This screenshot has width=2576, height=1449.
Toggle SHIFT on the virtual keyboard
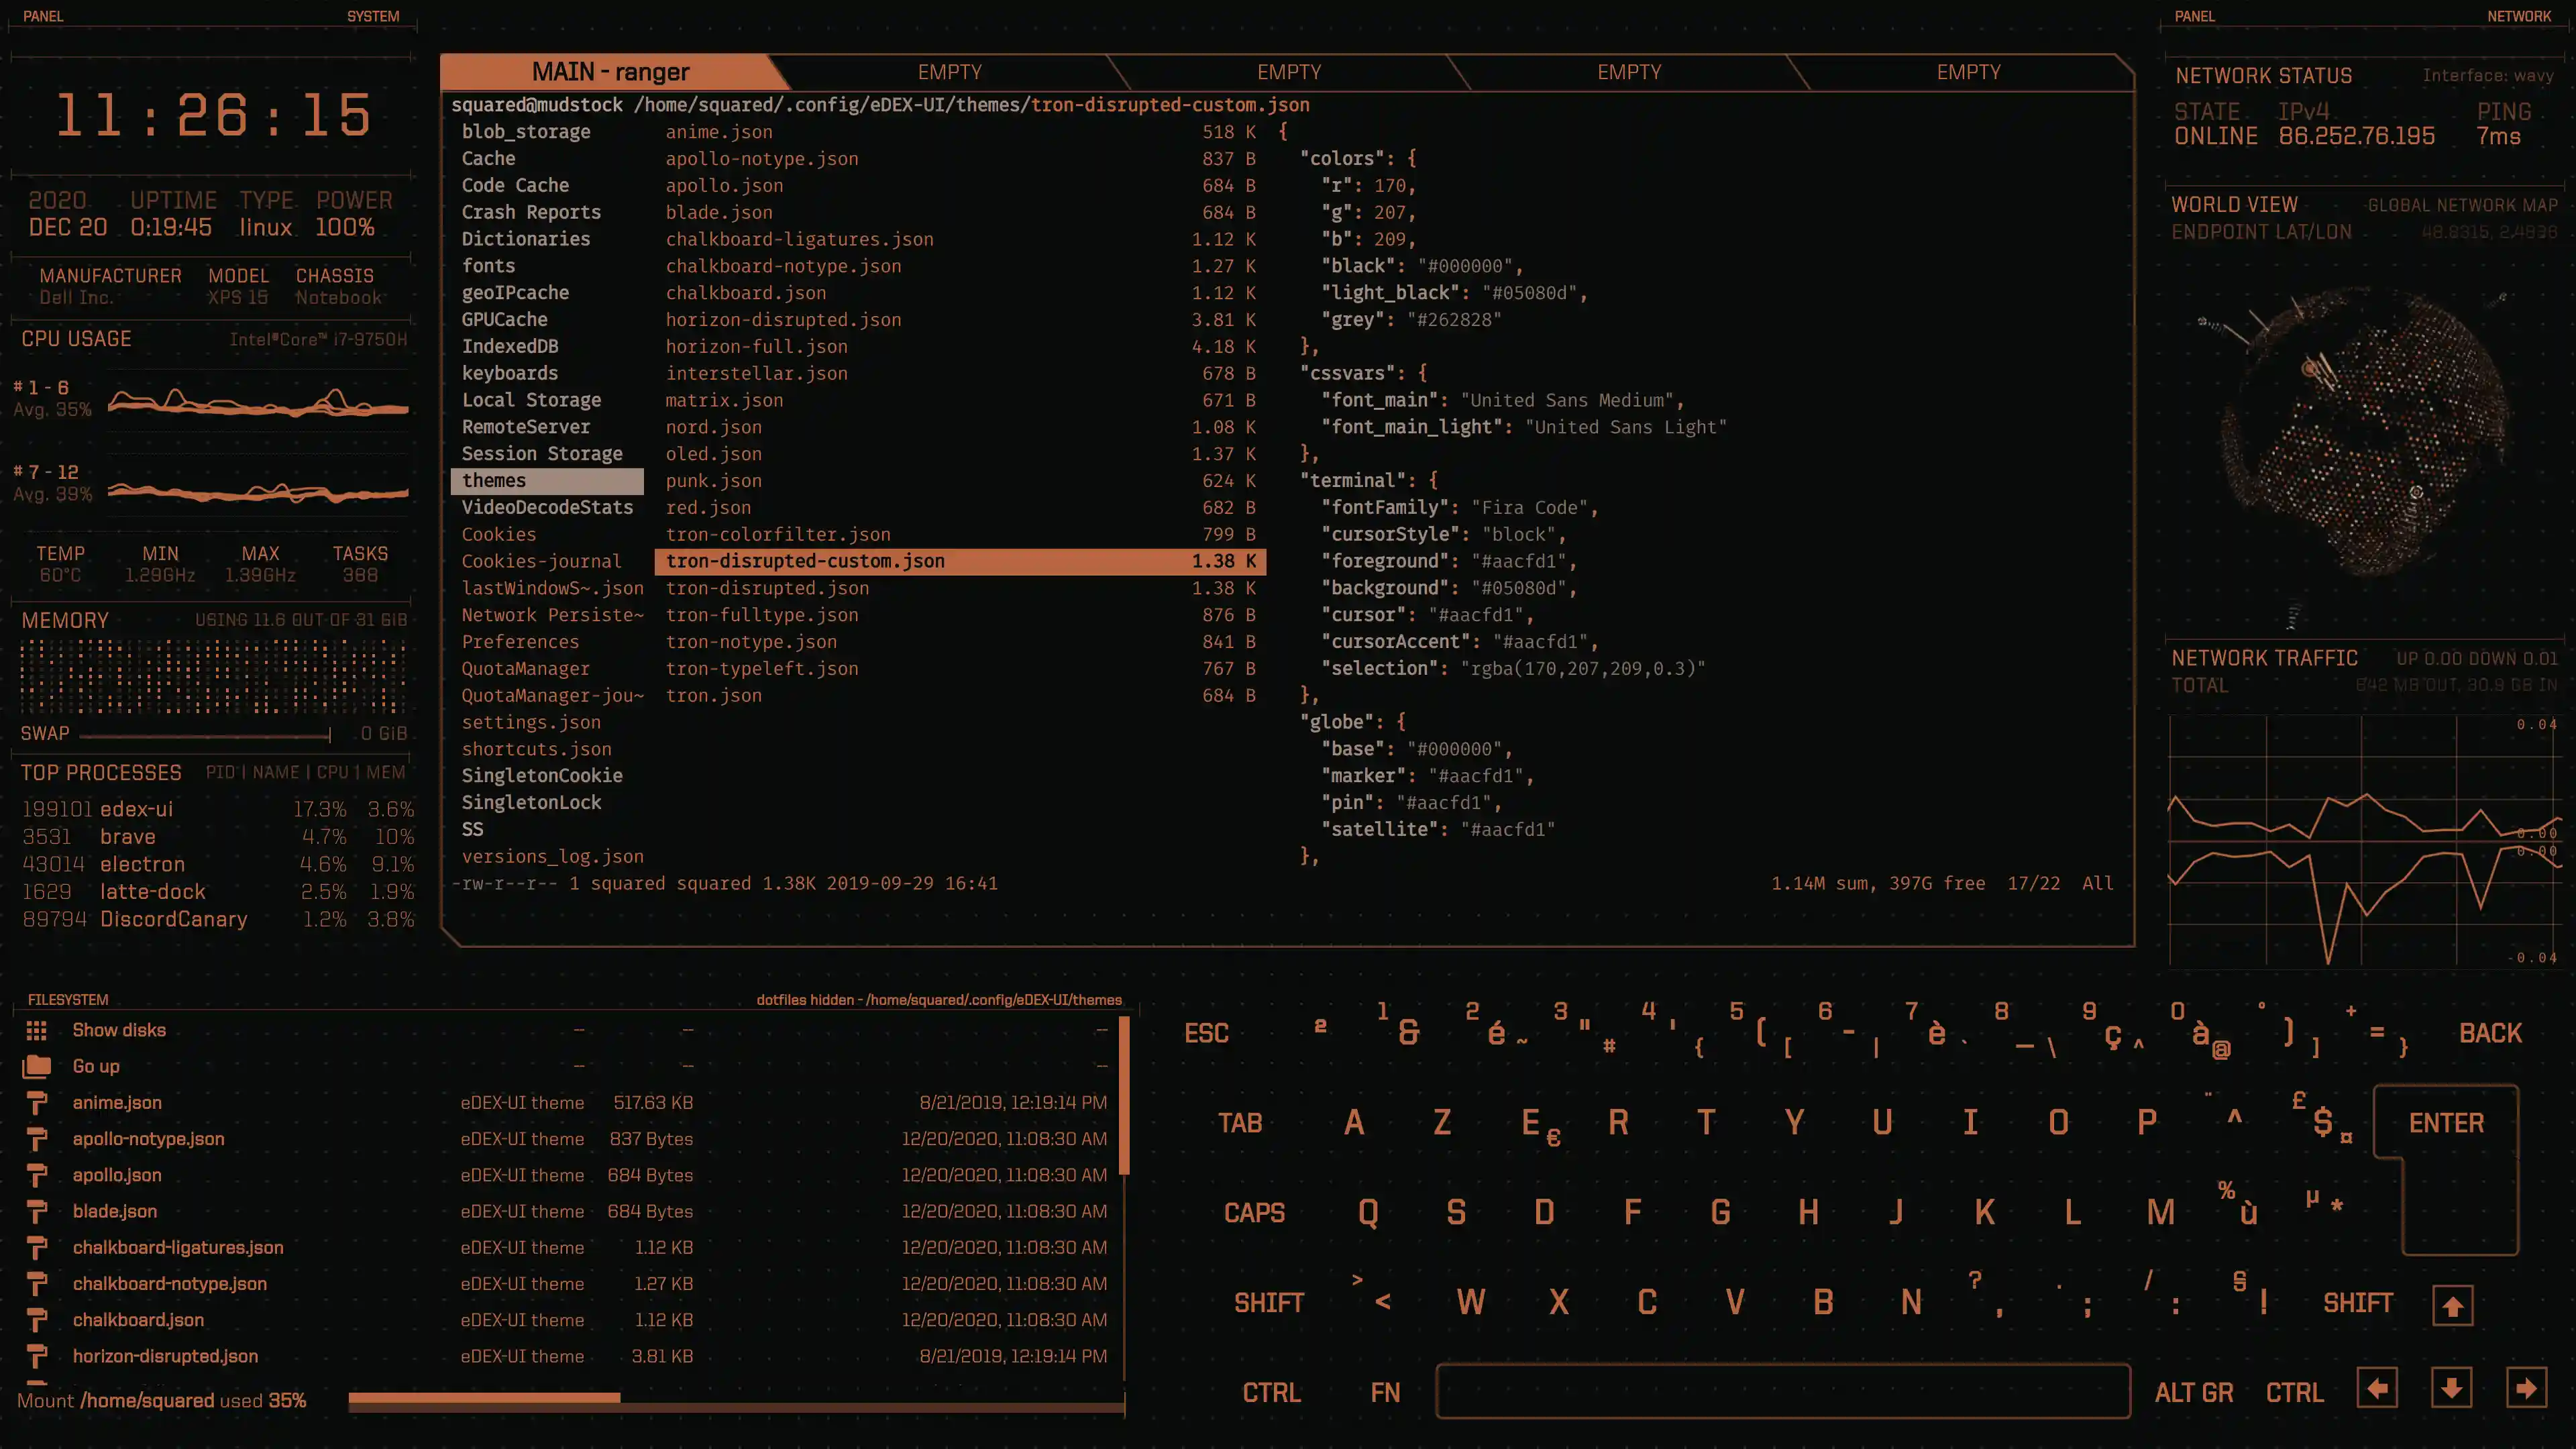[1267, 1302]
